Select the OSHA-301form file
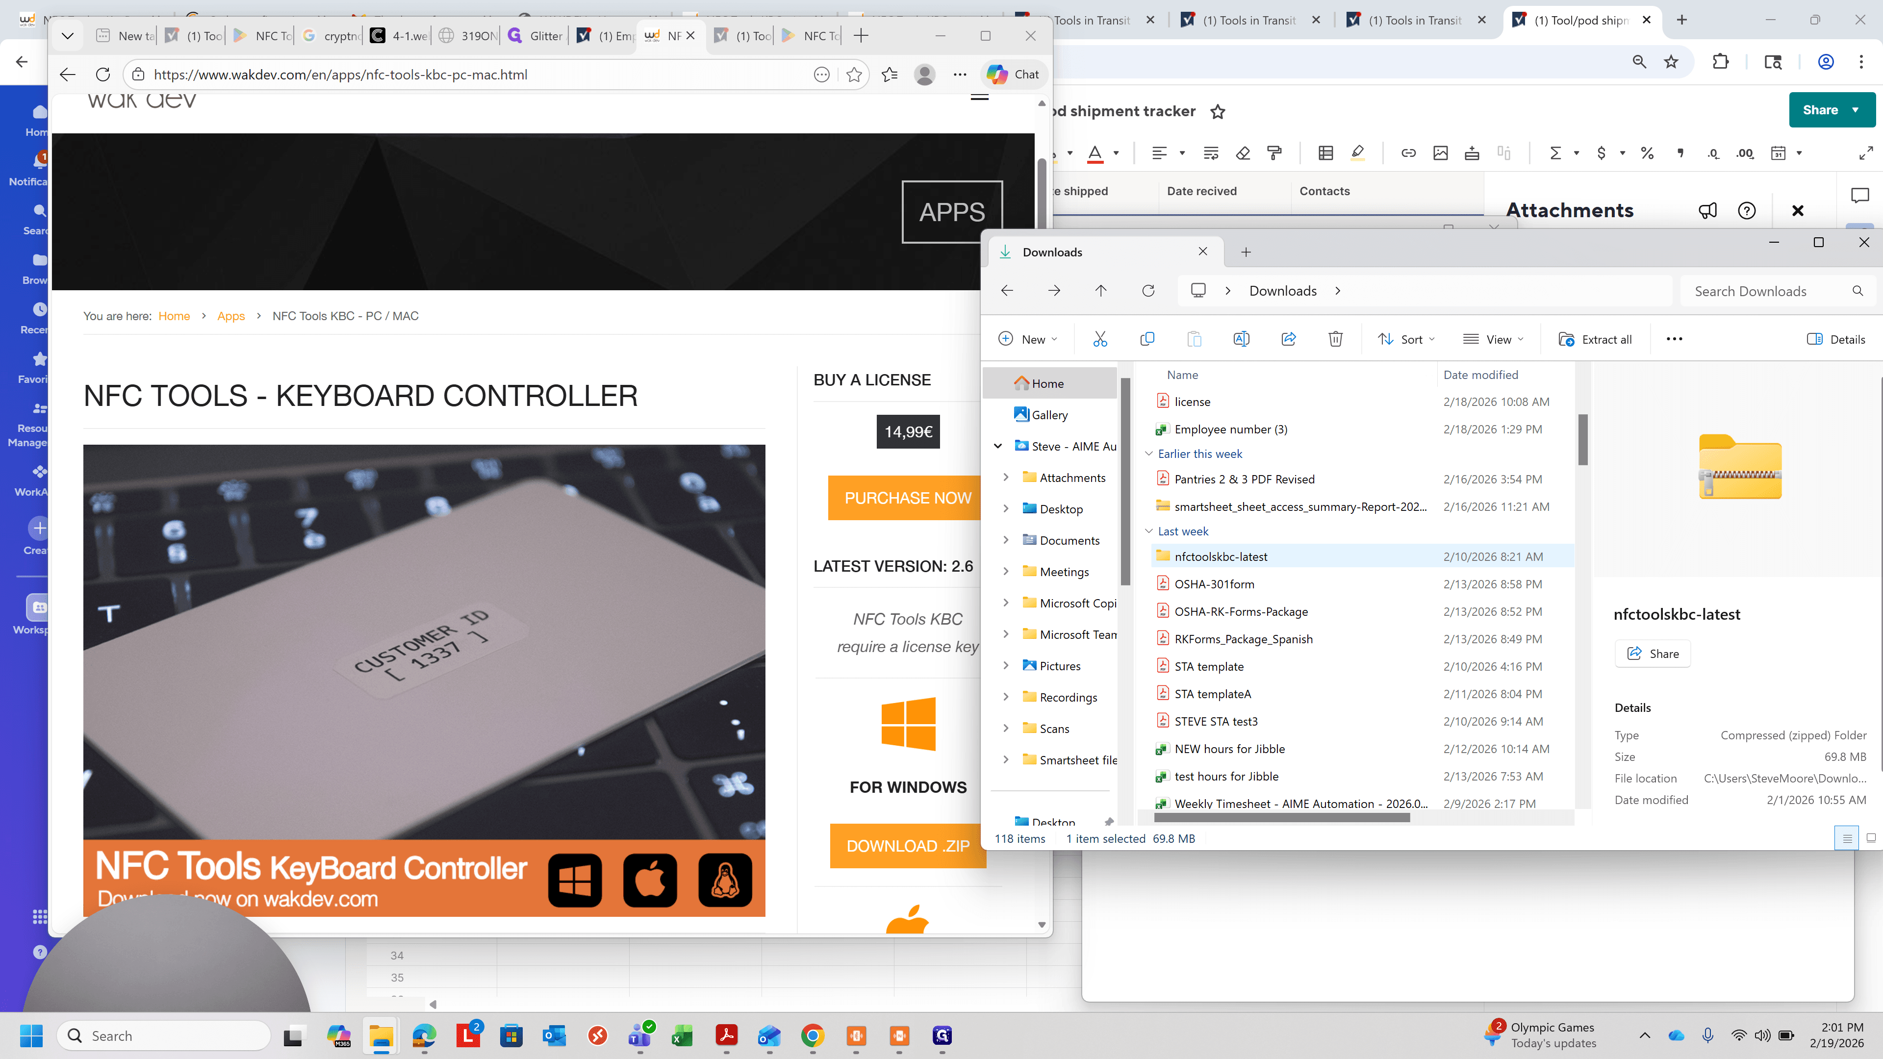The width and height of the screenshot is (1883, 1059). click(1363, 584)
